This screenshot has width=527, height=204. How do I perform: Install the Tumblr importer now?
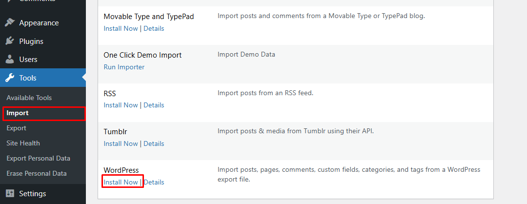tap(121, 143)
